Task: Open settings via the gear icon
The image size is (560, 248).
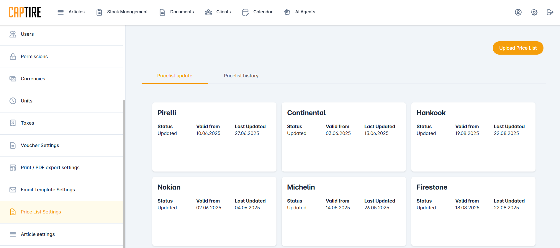Action: [x=534, y=12]
